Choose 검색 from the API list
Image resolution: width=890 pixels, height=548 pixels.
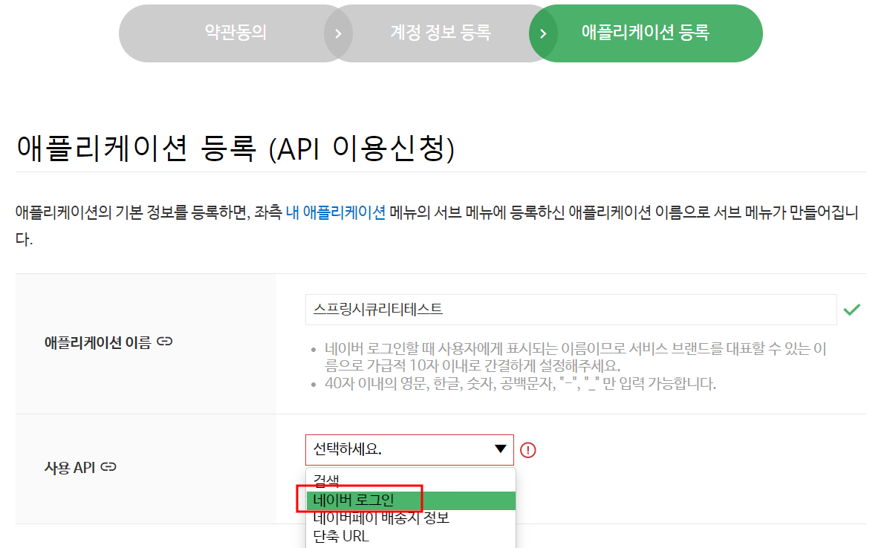410,480
